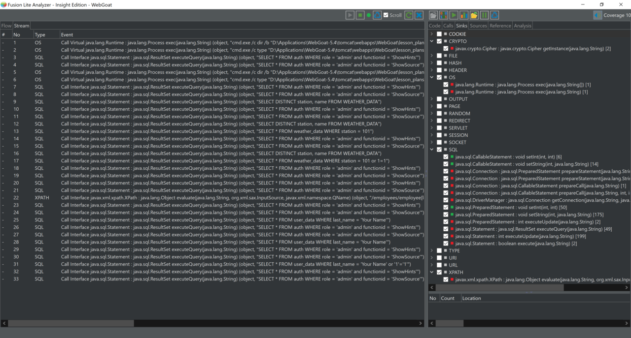The image size is (631, 338).
Task: Click the green pause icon in the right toolbar
Action: [x=484, y=15]
